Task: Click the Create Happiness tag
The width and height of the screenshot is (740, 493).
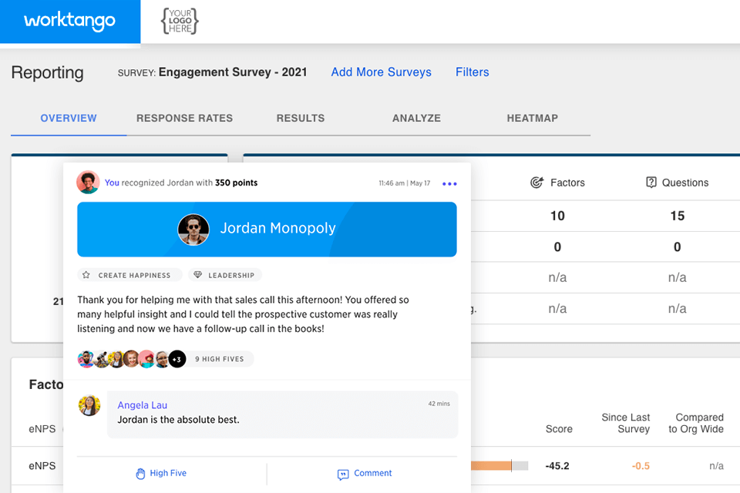Action: point(129,275)
